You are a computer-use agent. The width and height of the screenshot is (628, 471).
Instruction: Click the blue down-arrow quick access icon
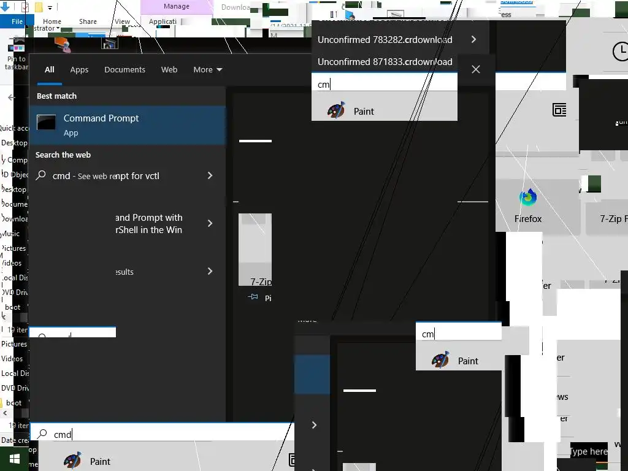(x=5, y=7)
